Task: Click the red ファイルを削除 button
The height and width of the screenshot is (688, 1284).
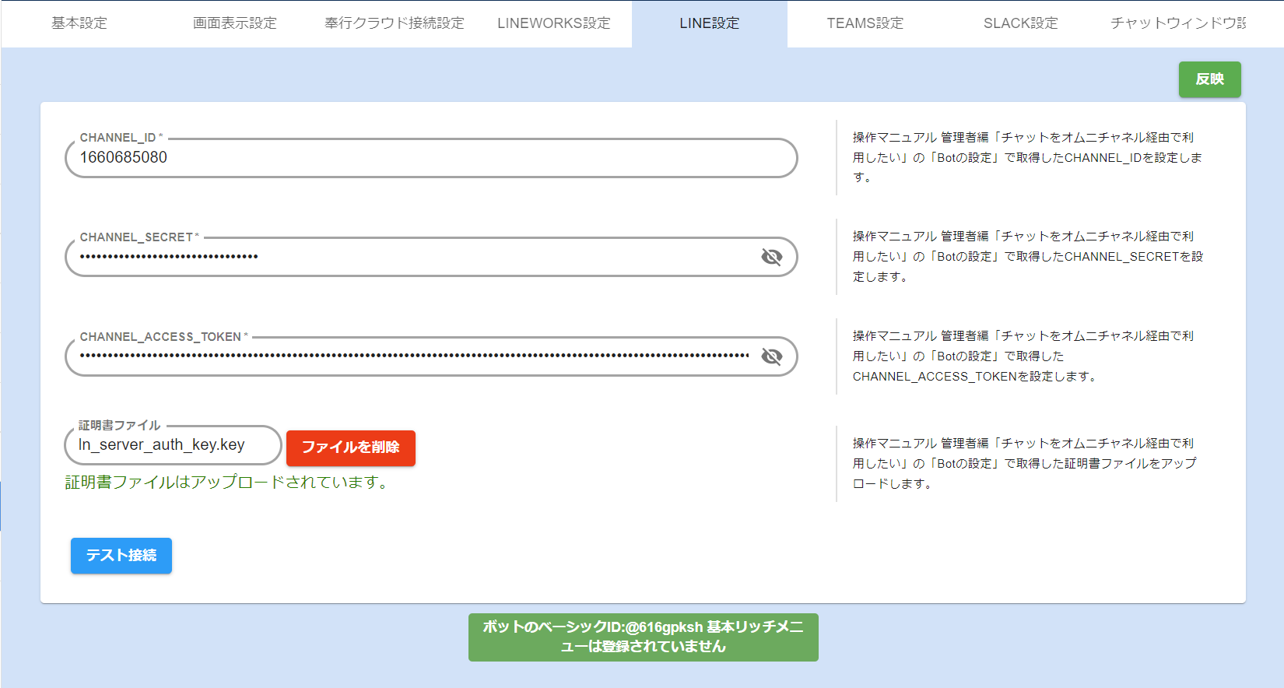Action: [x=351, y=448]
